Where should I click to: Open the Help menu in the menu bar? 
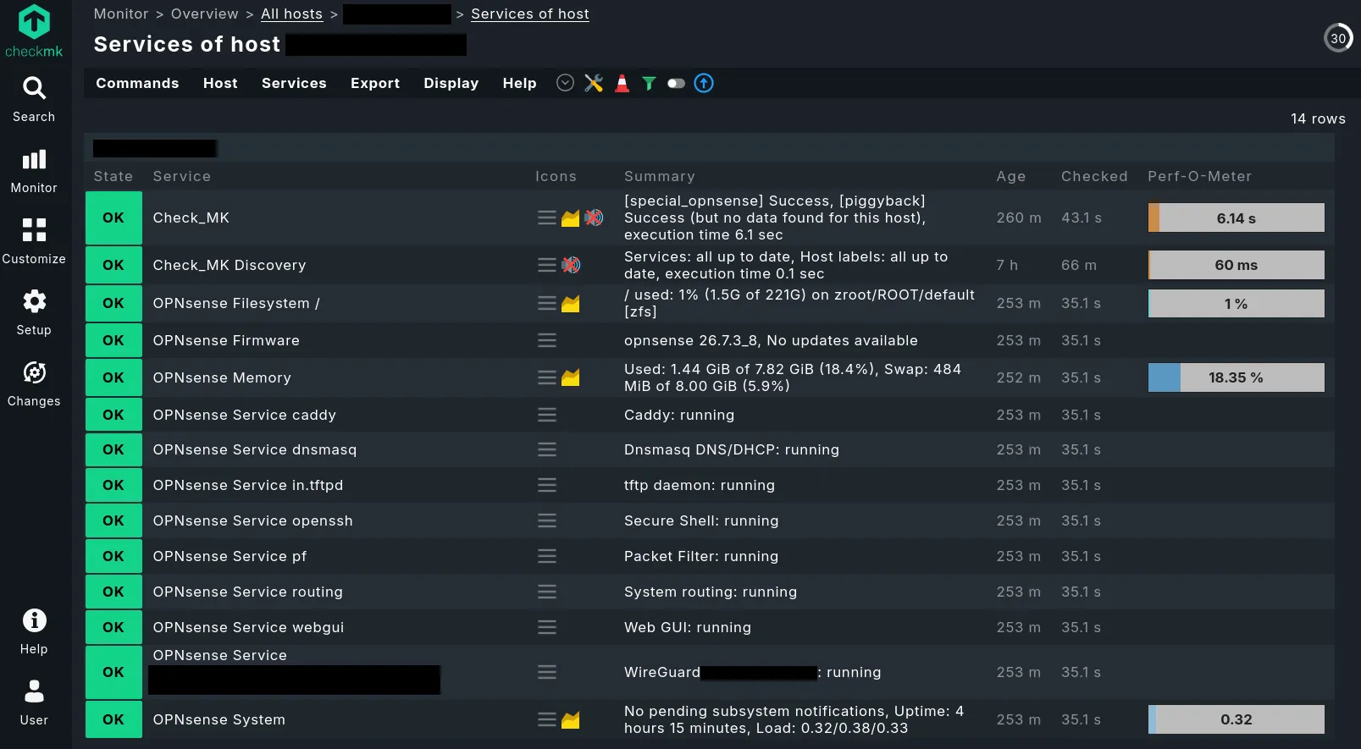[520, 83]
